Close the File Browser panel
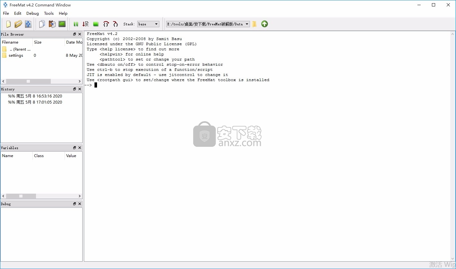 tap(80, 34)
